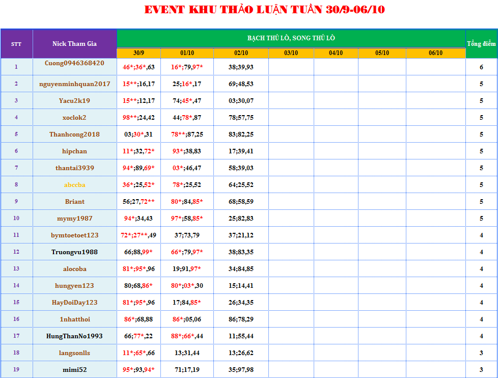498x378 pixels.
Task: Click the Briant nickname link
Action: tap(74, 201)
